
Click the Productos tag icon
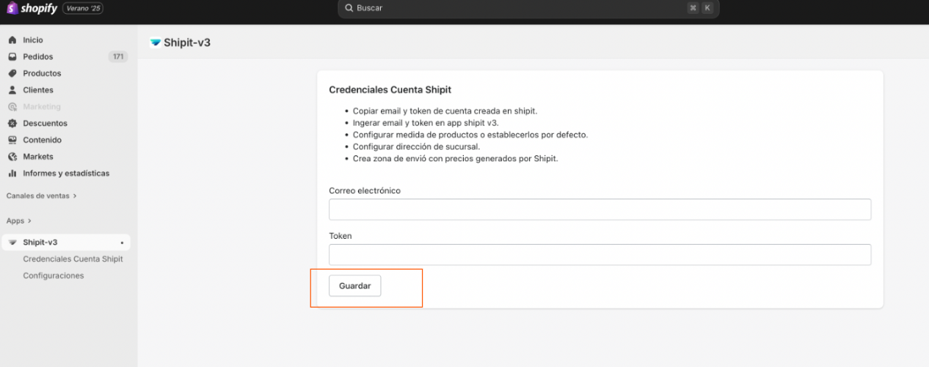[x=12, y=73]
